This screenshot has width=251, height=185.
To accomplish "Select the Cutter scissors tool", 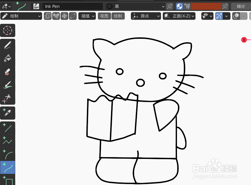I will (x=8, y=99).
